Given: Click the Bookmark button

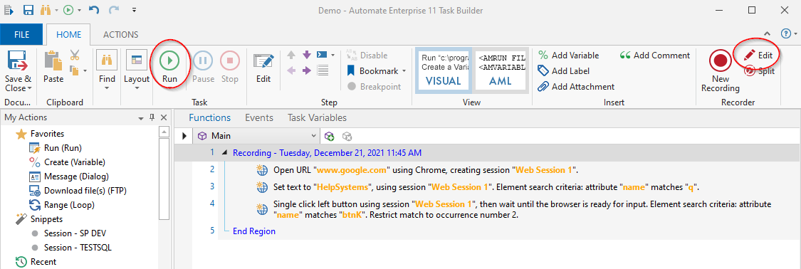Looking at the screenshot, I should (x=372, y=71).
